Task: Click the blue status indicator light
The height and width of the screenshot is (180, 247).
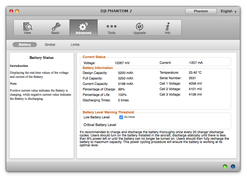Action: 233,167
